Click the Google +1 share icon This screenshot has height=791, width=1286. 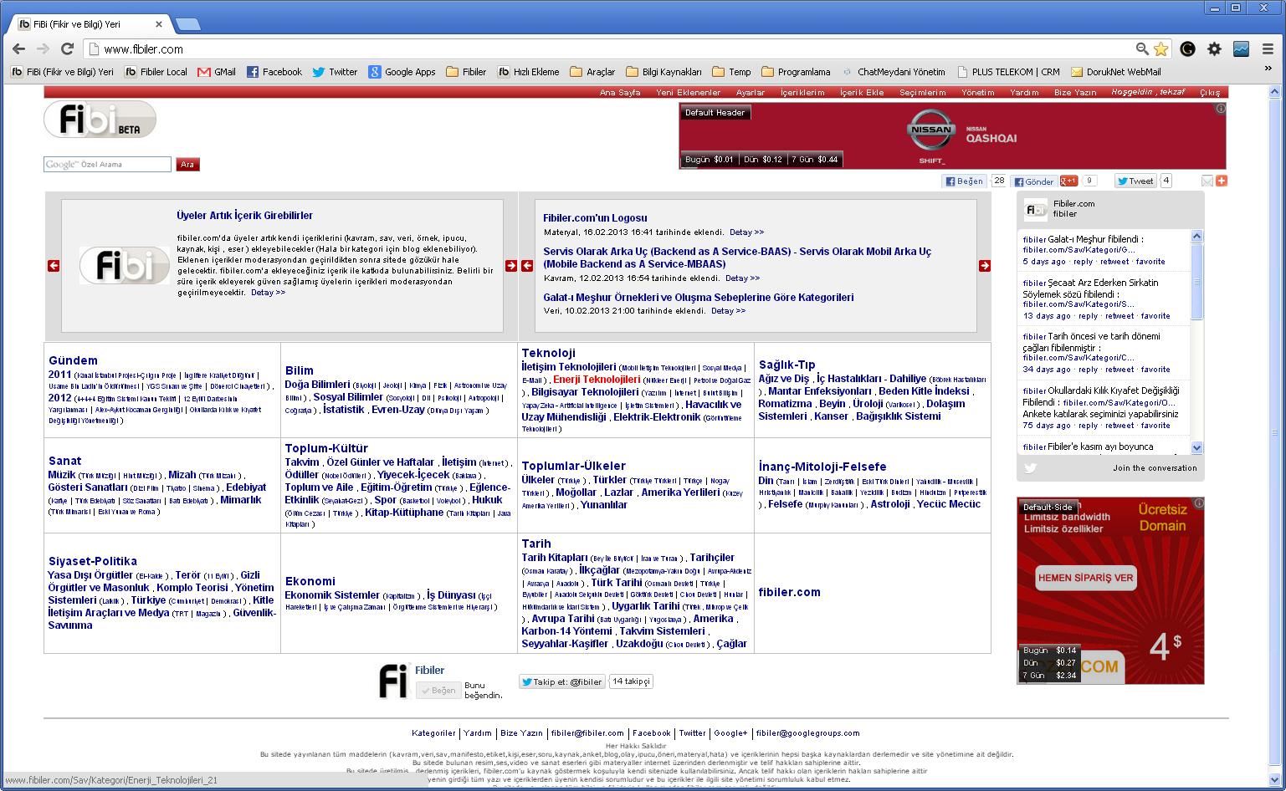1068,181
